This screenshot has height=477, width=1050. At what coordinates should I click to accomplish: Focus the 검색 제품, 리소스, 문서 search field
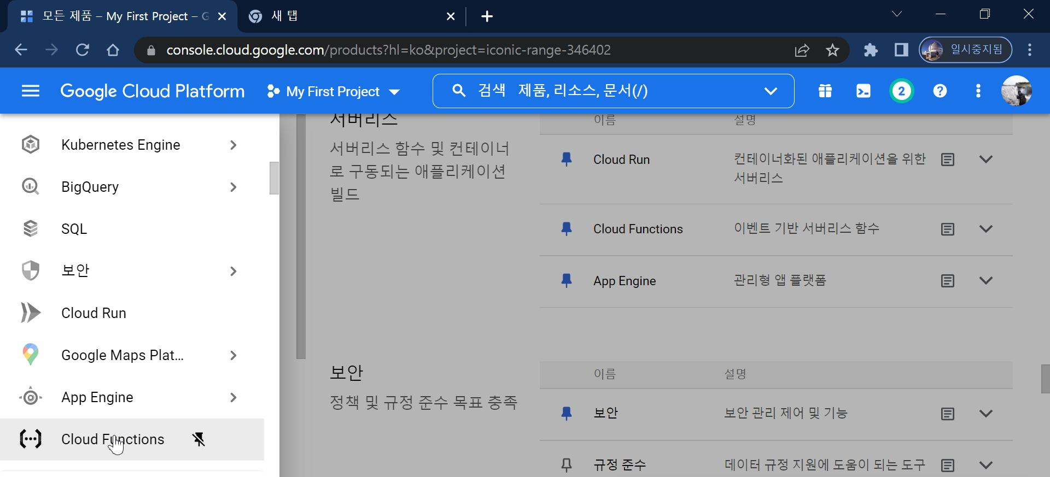(613, 91)
